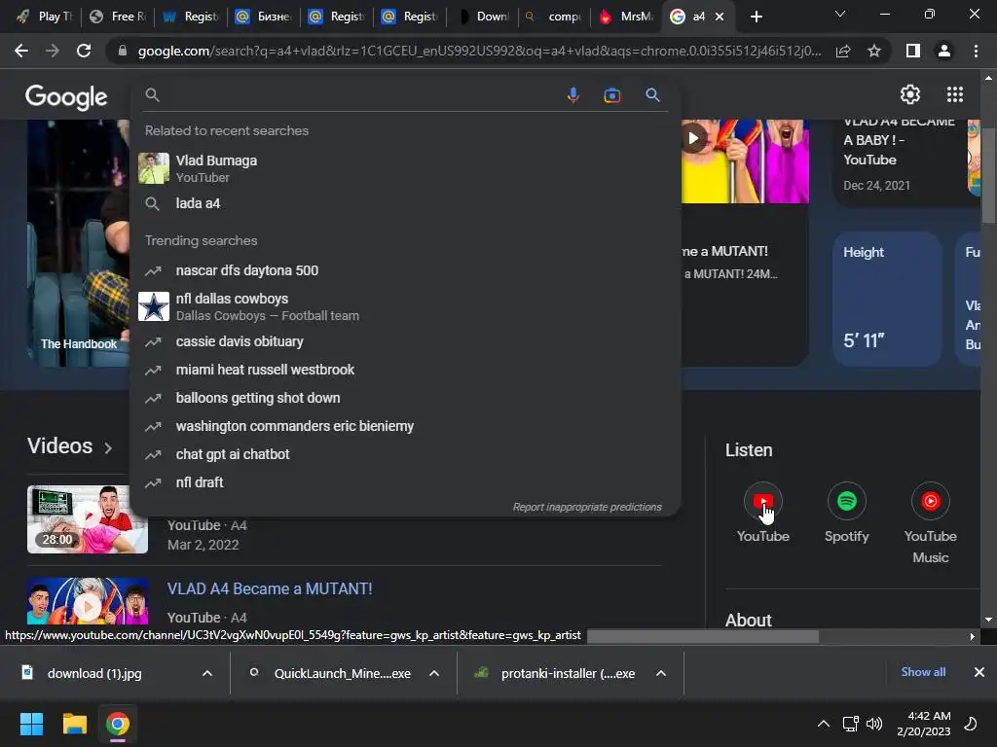The height and width of the screenshot is (747, 997).
Task: Open the tab search chevron
Action: pyautogui.click(x=840, y=14)
